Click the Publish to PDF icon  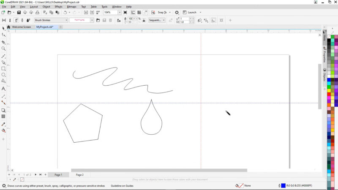(98, 13)
